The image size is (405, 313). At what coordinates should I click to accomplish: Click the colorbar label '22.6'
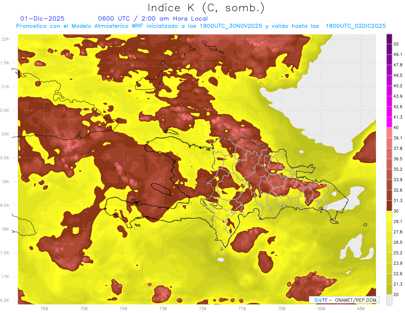[398, 273]
